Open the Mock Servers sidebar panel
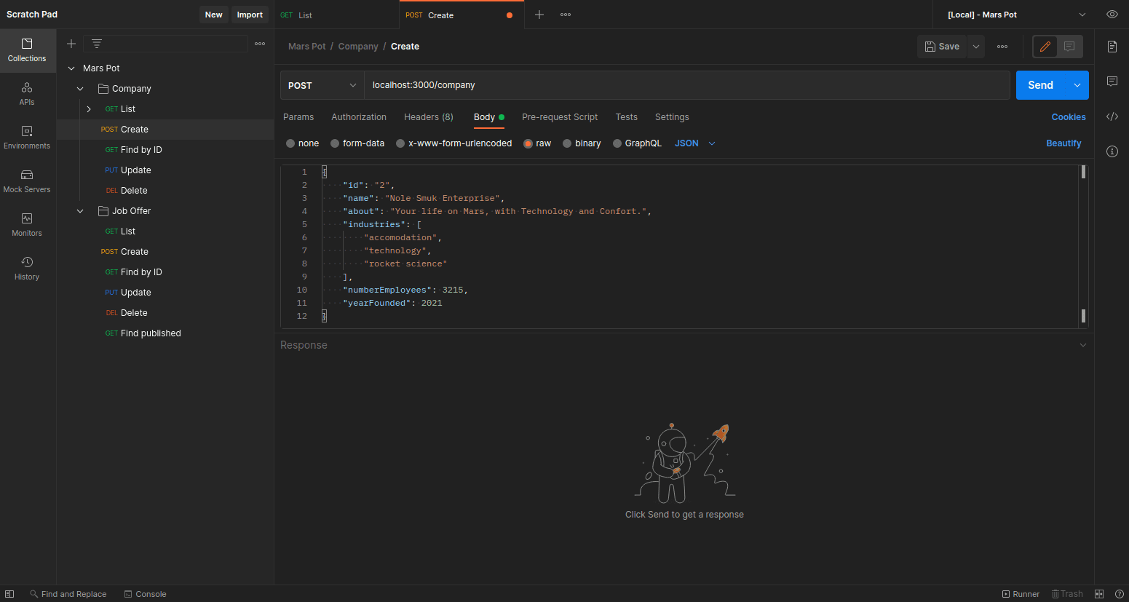1129x602 pixels. pyautogui.click(x=27, y=181)
